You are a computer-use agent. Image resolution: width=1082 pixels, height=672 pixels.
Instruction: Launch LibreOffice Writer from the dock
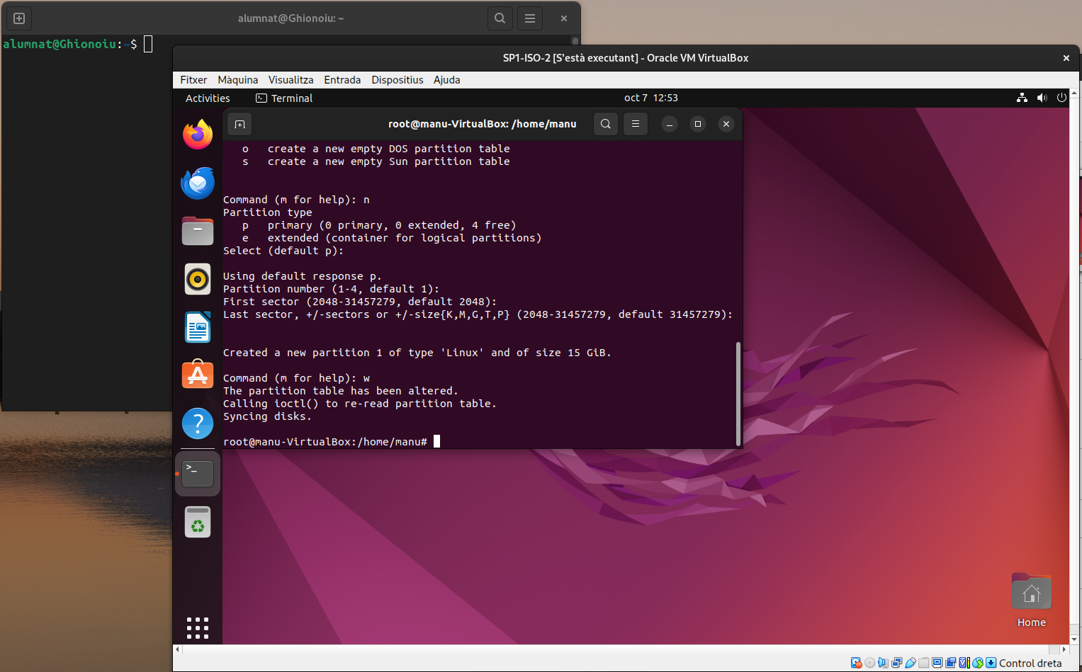tap(198, 327)
